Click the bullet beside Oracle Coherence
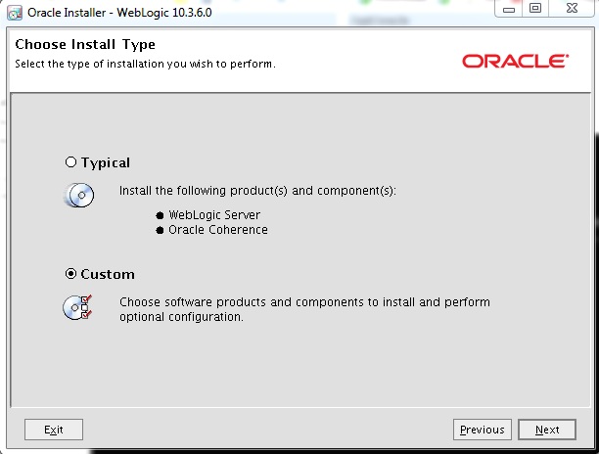 coord(161,231)
